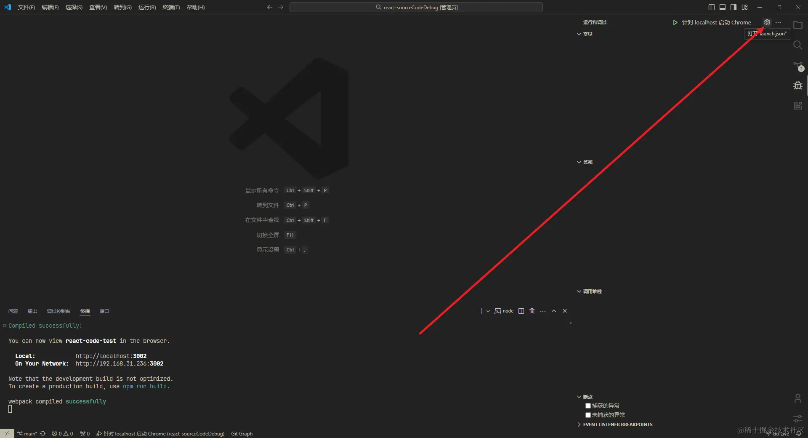Viewport: 808px width, 438px height.
Task: Customize layout from the title bar icon
Action: pos(744,7)
